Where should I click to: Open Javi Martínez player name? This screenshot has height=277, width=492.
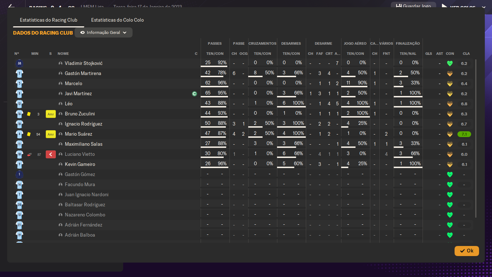pyautogui.click(x=78, y=93)
